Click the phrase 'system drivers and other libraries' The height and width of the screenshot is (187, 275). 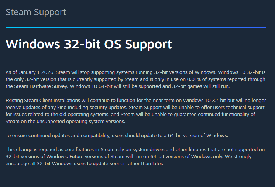coord(169,150)
